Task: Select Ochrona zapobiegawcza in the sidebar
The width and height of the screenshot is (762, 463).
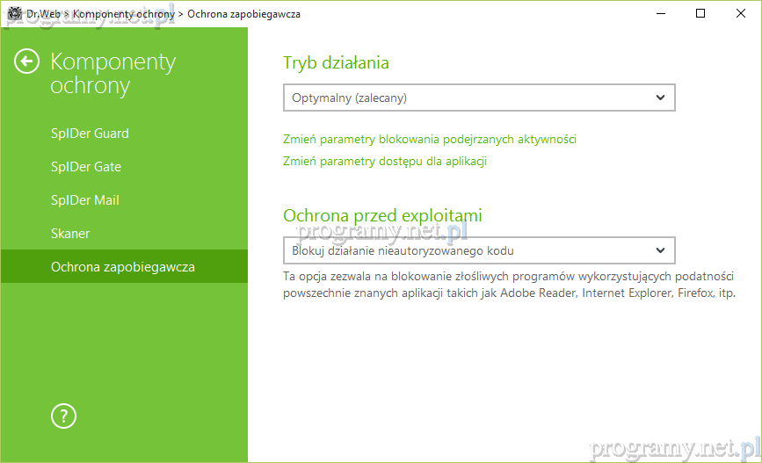Action: [123, 267]
